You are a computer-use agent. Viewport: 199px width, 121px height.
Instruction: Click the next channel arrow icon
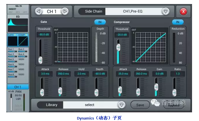[65, 12]
